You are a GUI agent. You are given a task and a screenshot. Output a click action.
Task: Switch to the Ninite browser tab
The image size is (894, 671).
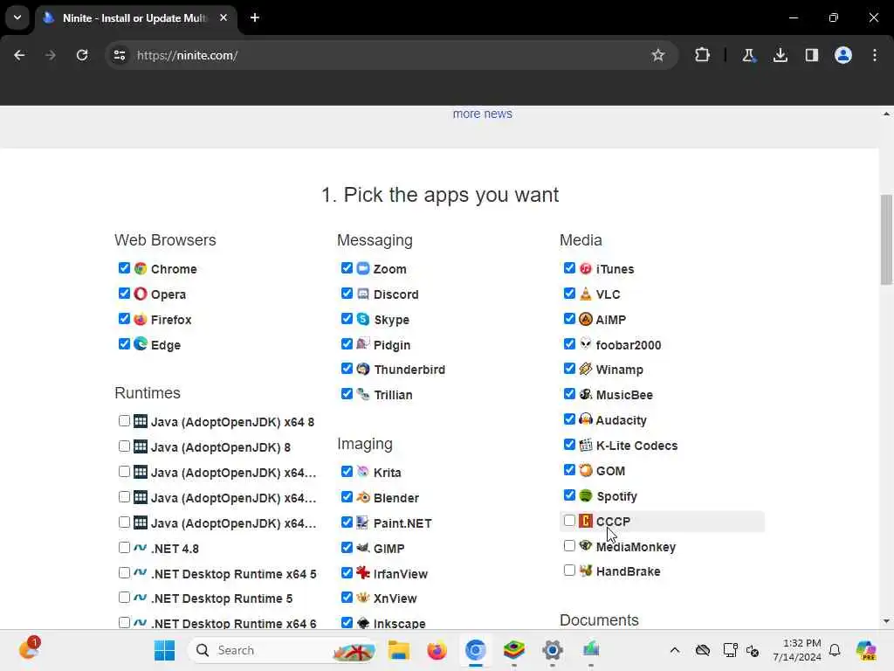134,17
